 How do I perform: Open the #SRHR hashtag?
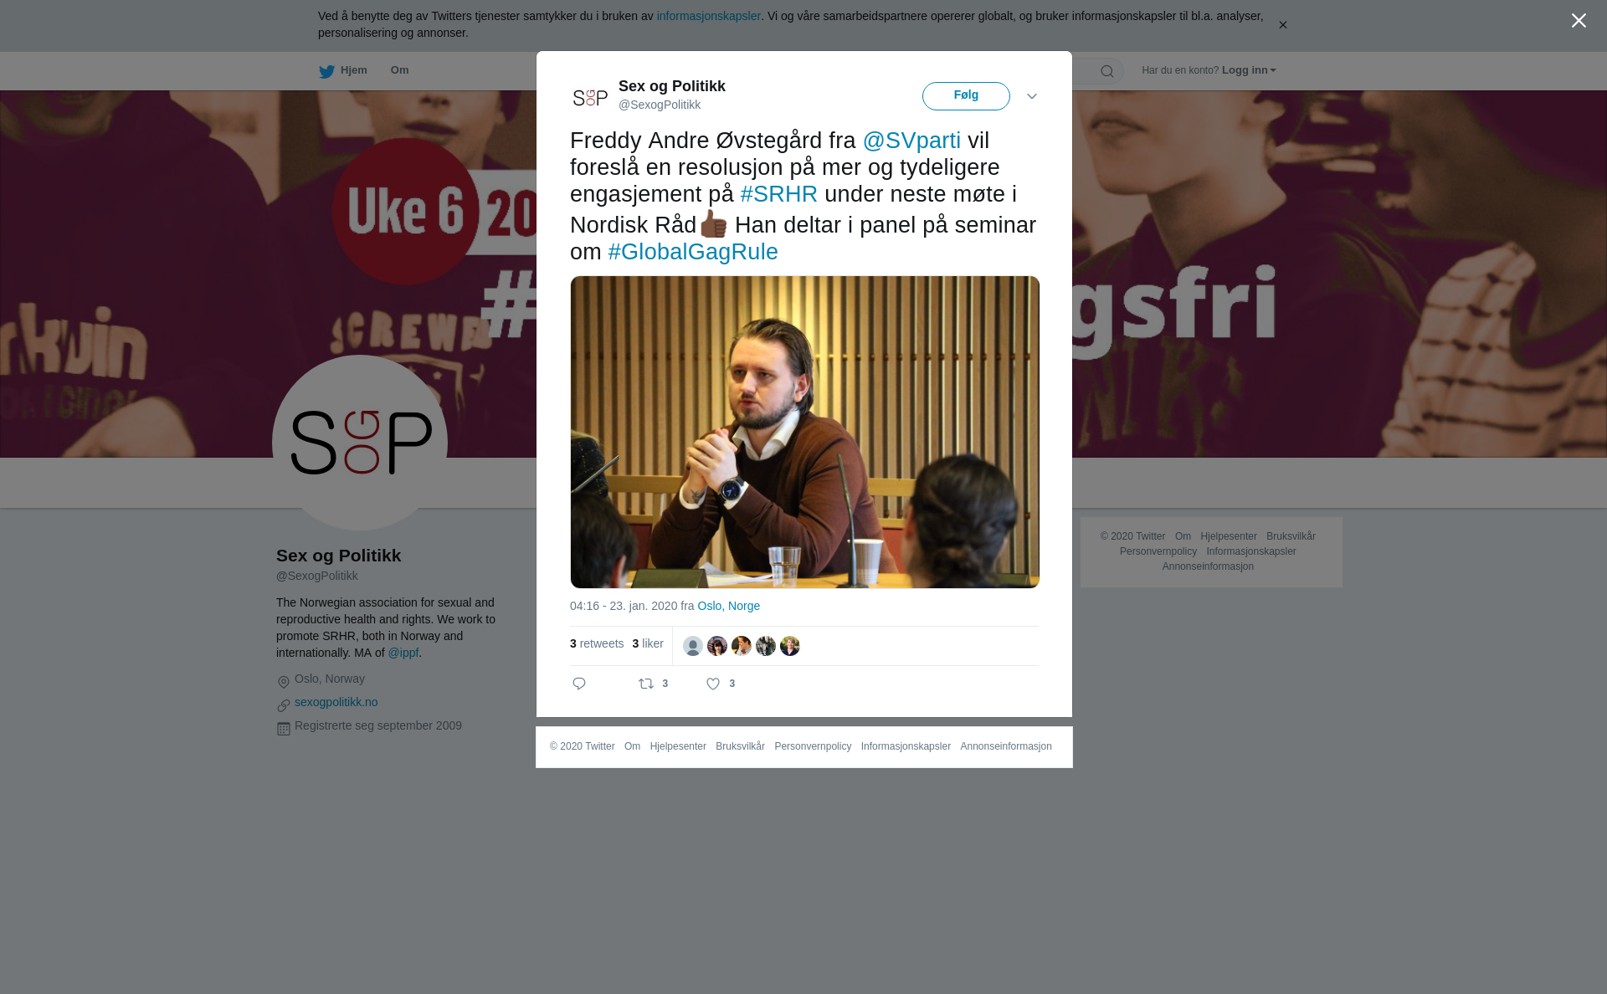pyautogui.click(x=778, y=194)
